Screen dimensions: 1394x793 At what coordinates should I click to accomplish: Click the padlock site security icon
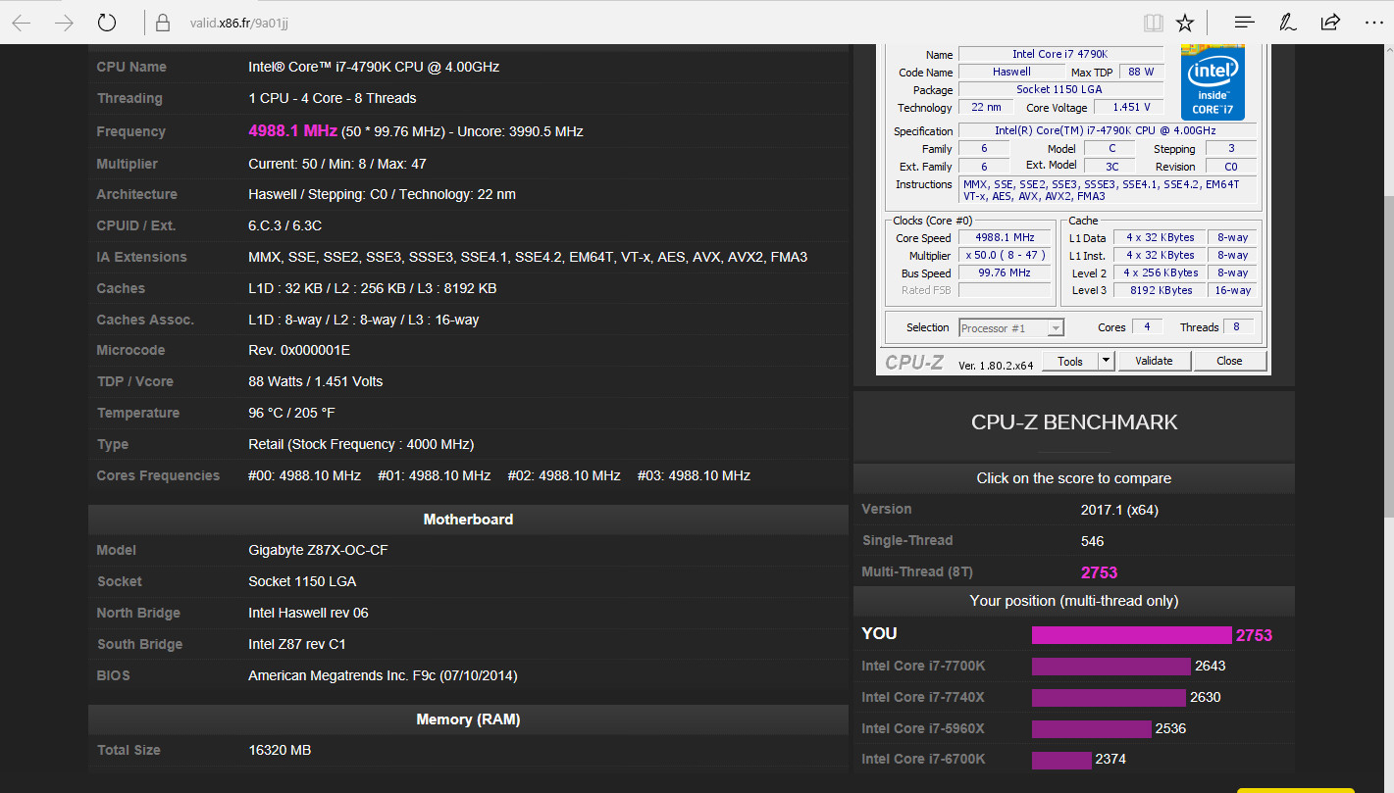(x=164, y=23)
